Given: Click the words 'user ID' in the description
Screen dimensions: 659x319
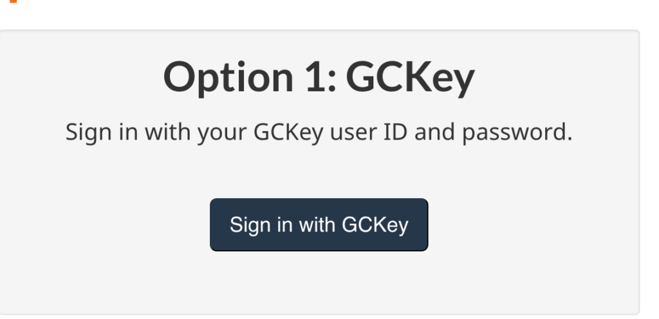Looking at the screenshot, I should point(369,132).
